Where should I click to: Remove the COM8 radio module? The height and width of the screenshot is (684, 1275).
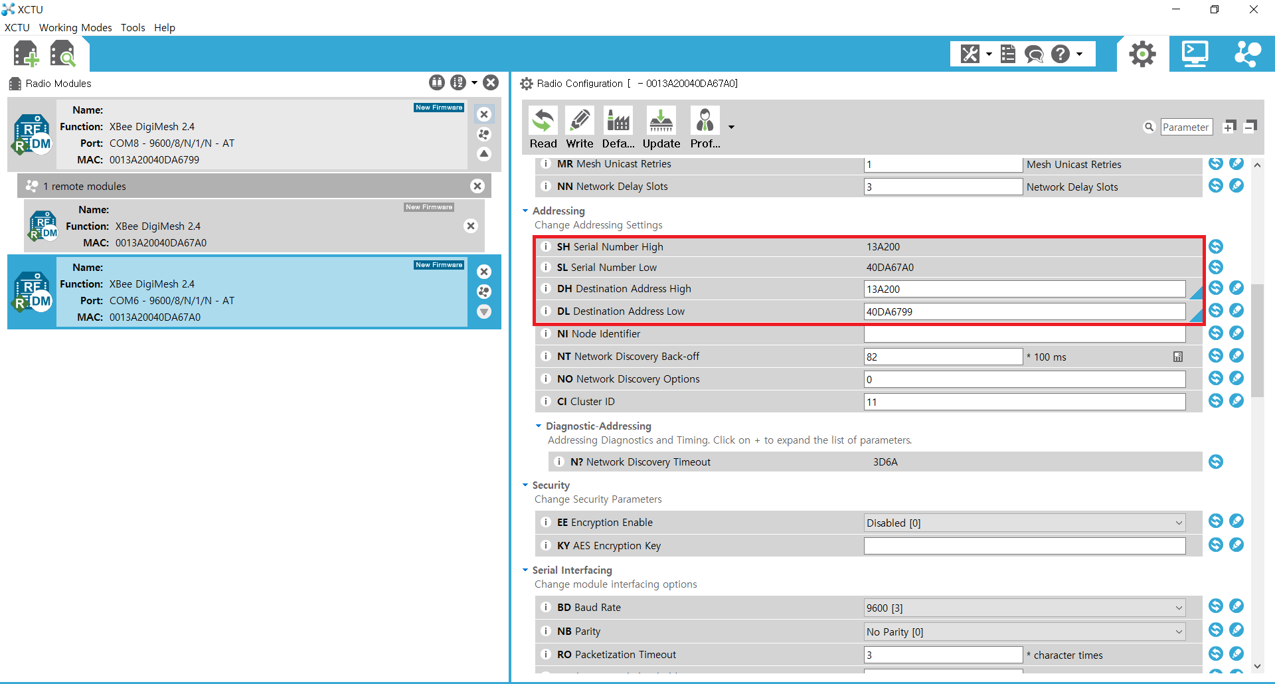point(484,114)
